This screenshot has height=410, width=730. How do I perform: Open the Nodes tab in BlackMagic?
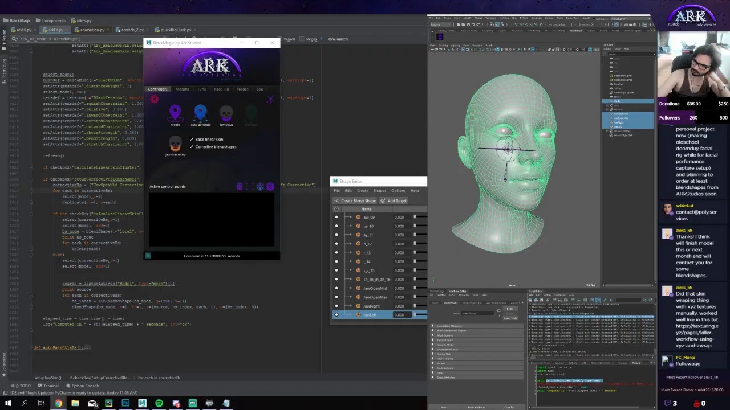(x=242, y=89)
